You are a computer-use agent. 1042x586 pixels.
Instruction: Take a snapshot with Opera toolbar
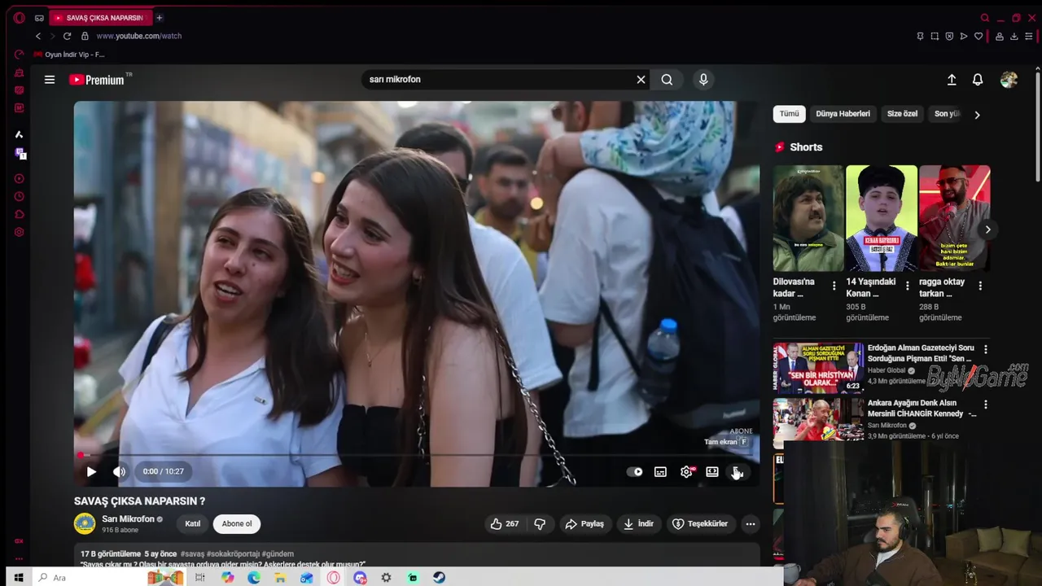click(935, 36)
